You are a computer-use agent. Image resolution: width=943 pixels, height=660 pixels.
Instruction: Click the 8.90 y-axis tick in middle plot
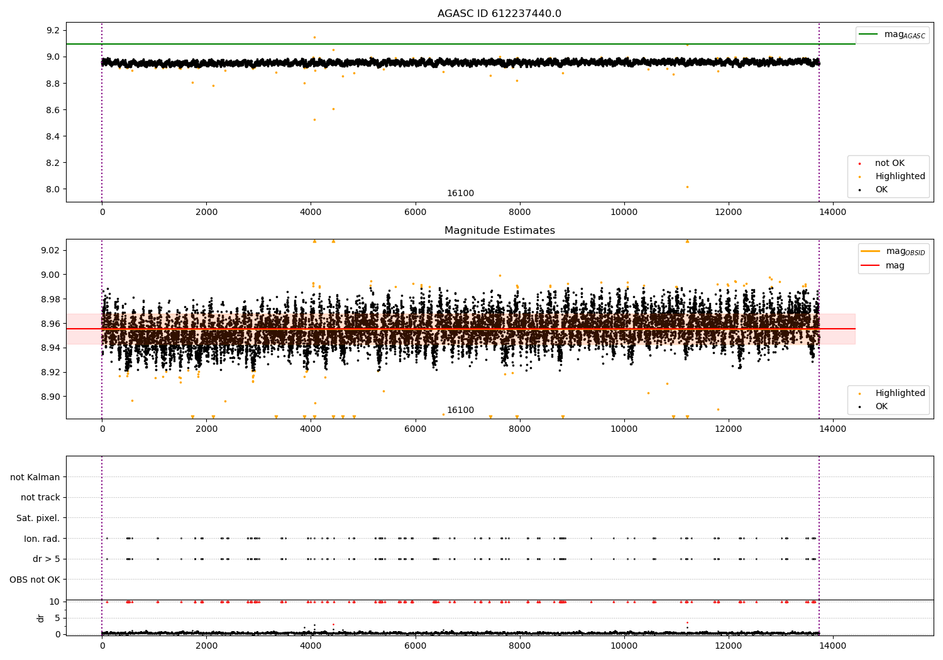(x=50, y=397)
